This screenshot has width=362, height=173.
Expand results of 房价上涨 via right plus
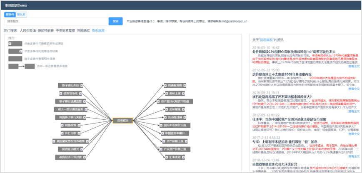183,94
